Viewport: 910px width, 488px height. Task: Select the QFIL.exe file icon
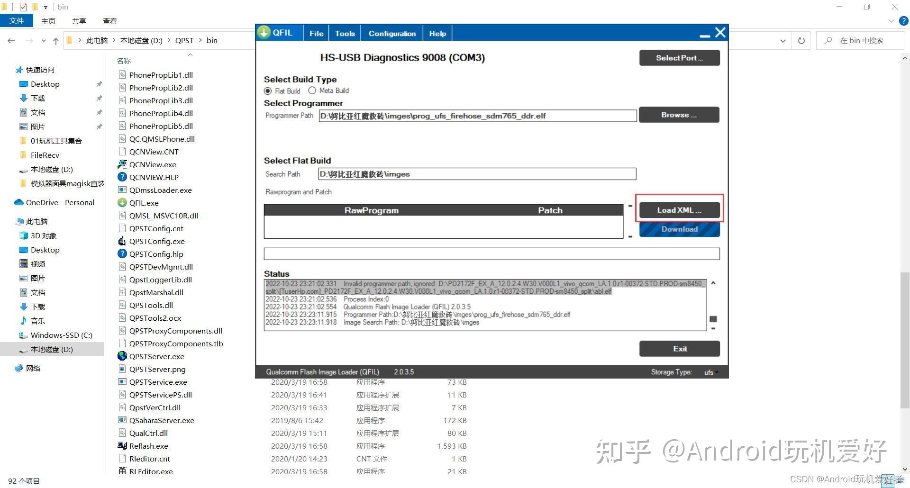tap(122, 203)
